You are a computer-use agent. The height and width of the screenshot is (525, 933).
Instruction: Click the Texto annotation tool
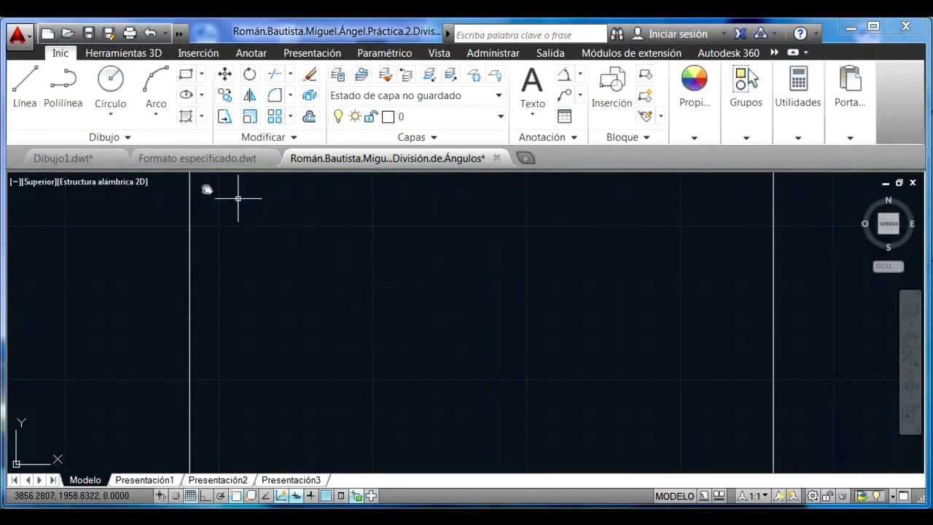click(532, 87)
